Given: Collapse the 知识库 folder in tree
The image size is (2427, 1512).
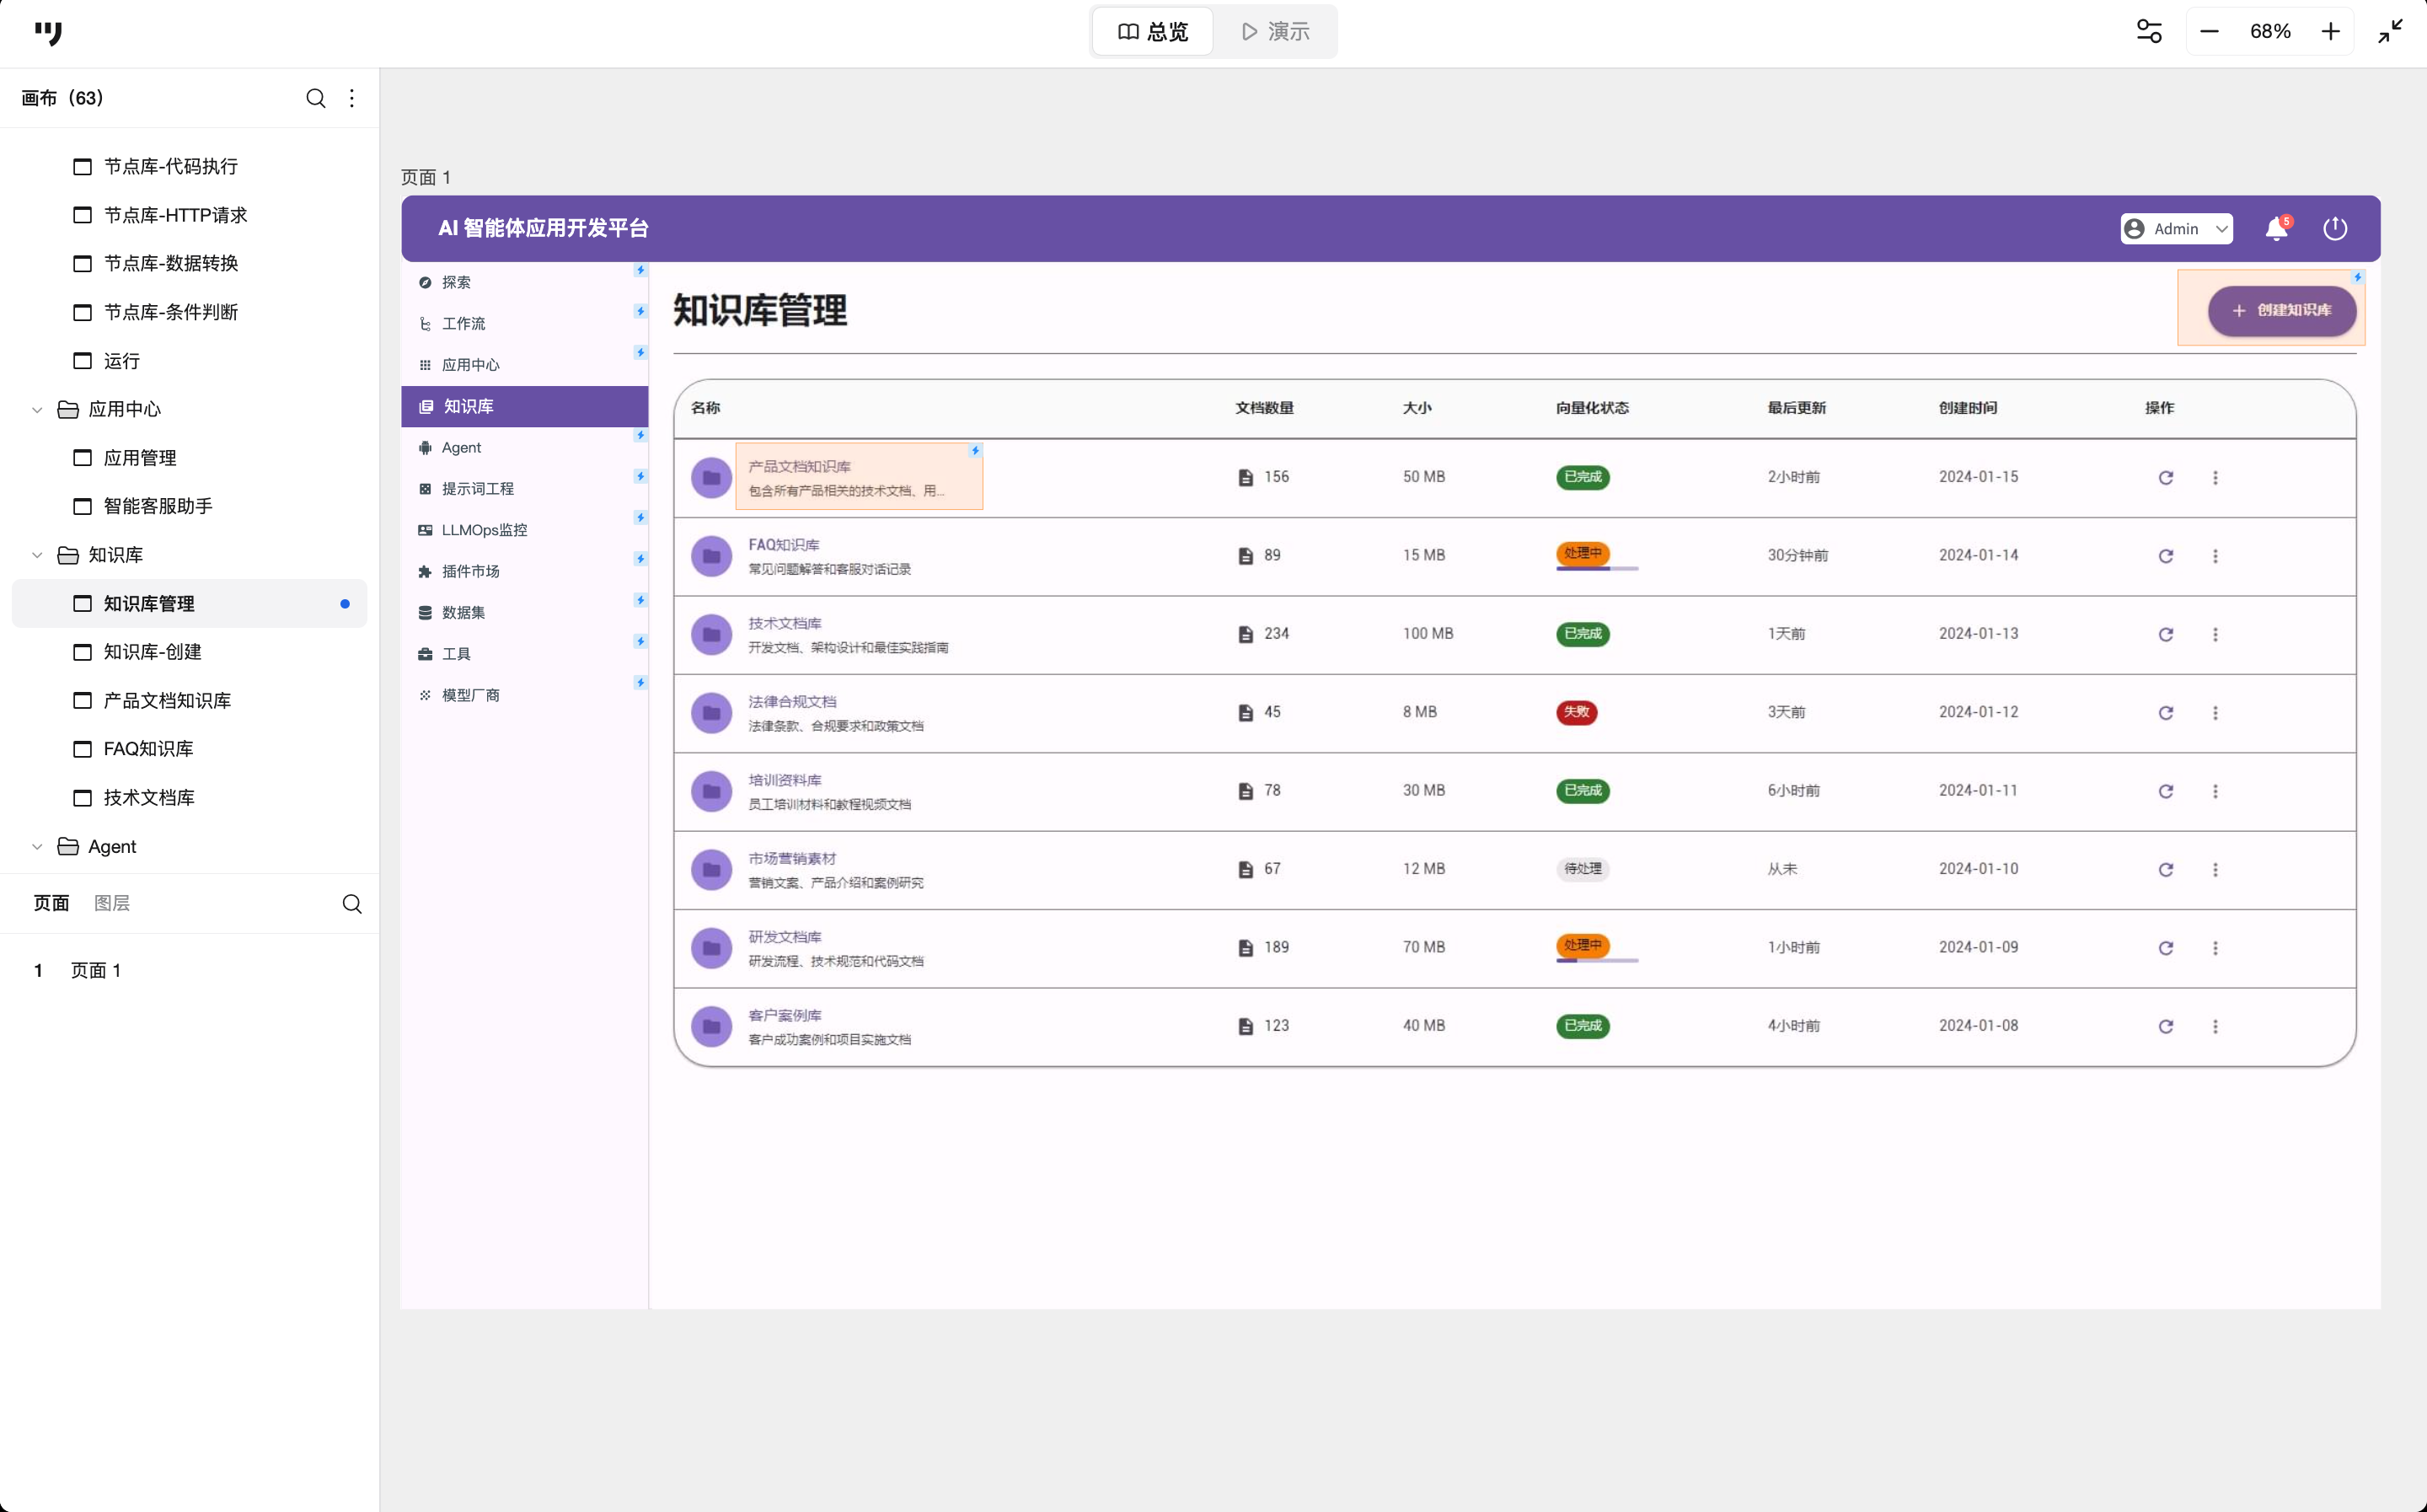Looking at the screenshot, I should point(37,555).
